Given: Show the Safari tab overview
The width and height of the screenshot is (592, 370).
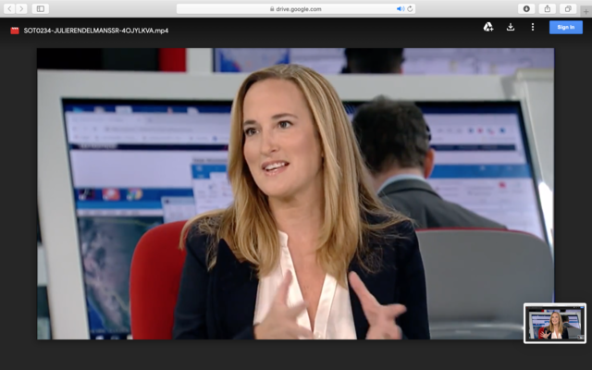Looking at the screenshot, I should (x=568, y=8).
